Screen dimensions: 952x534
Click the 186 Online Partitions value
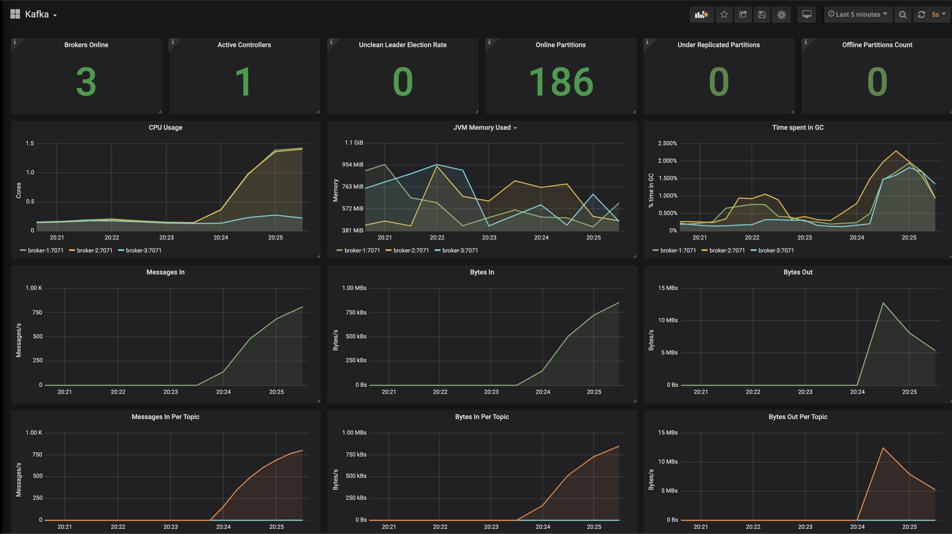(x=561, y=82)
